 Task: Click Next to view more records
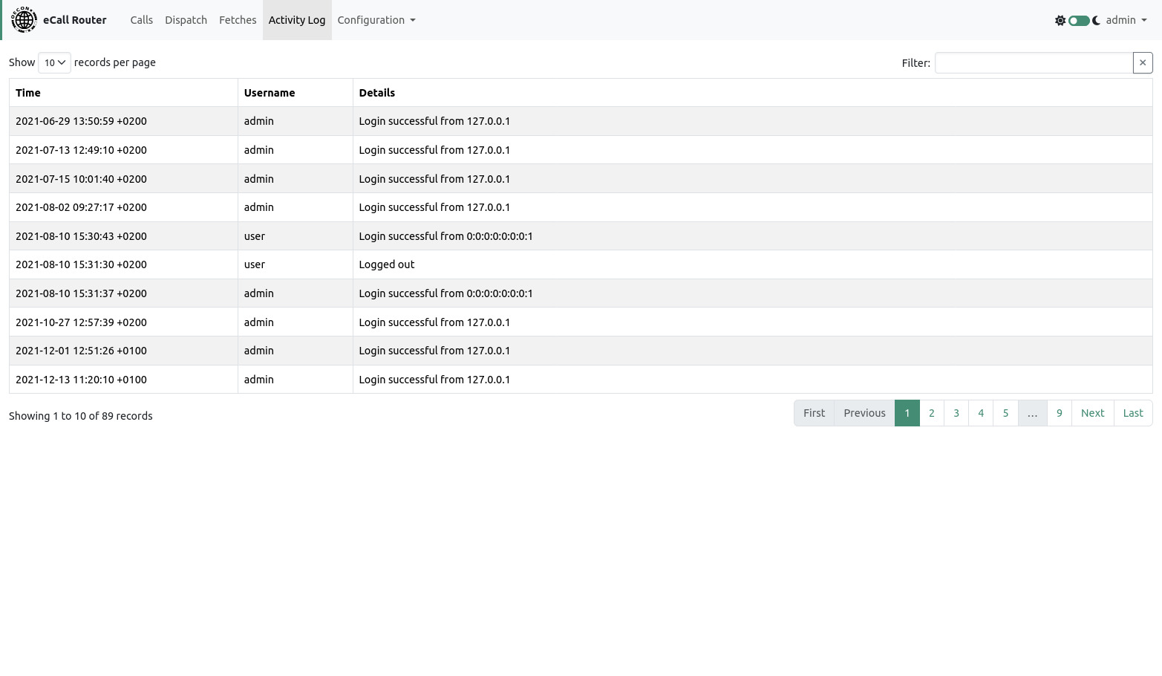coord(1092,413)
